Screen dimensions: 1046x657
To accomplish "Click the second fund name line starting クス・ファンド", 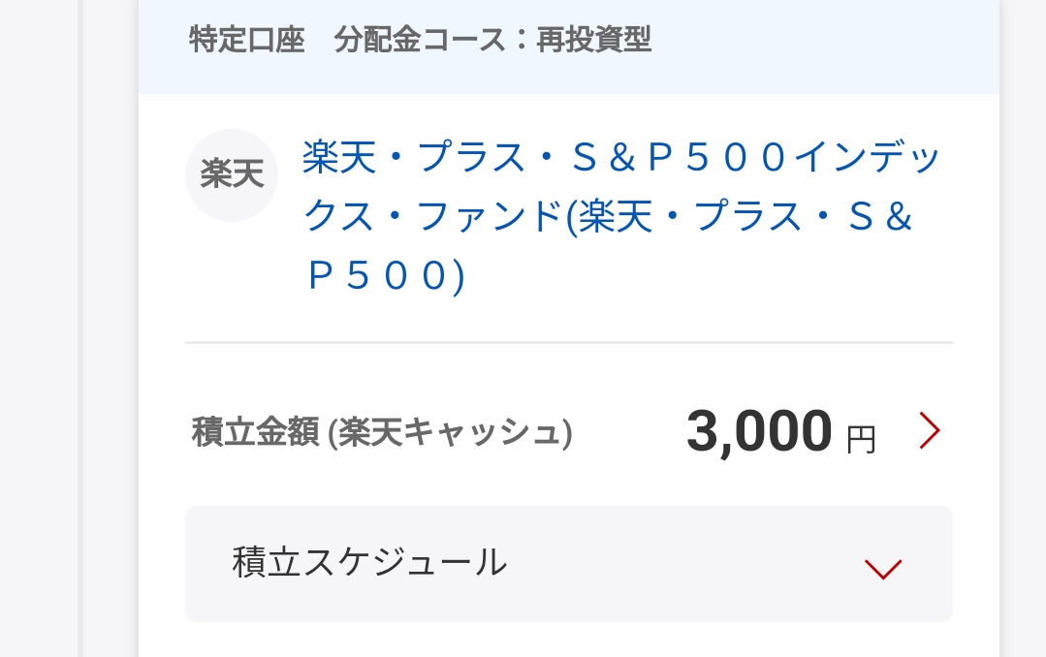I will pos(608,217).
